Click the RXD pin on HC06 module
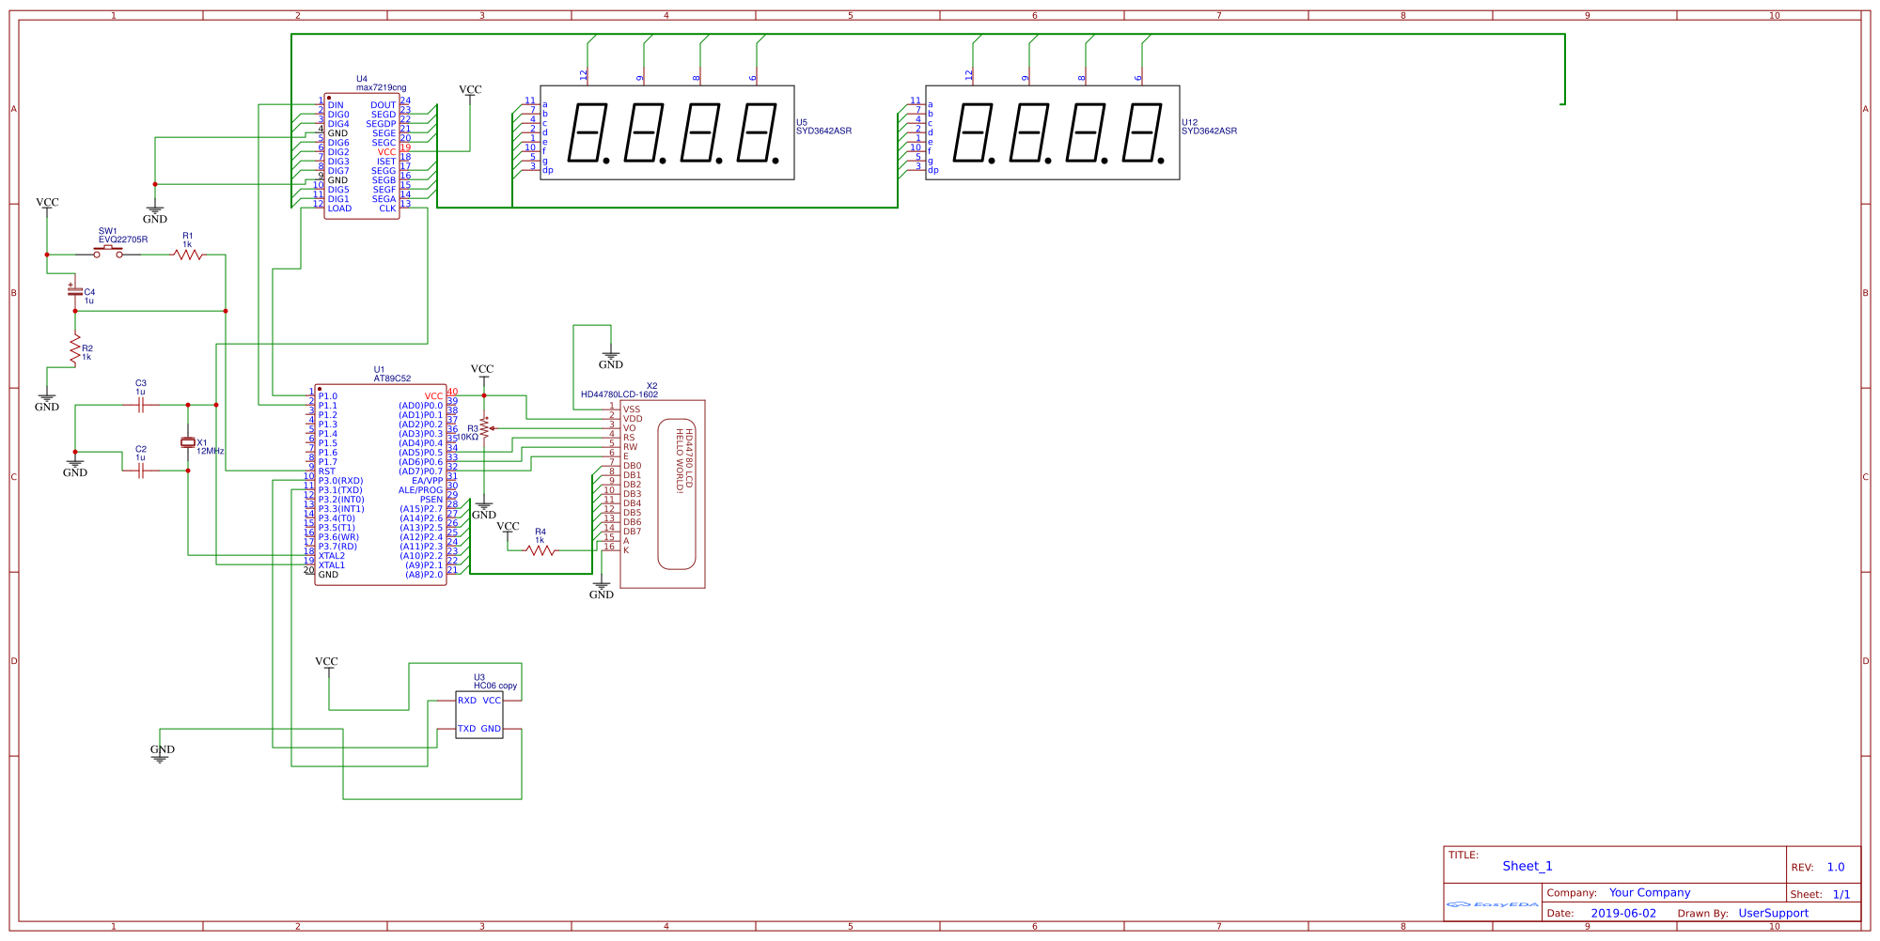The height and width of the screenshot is (941, 1880). (x=467, y=701)
